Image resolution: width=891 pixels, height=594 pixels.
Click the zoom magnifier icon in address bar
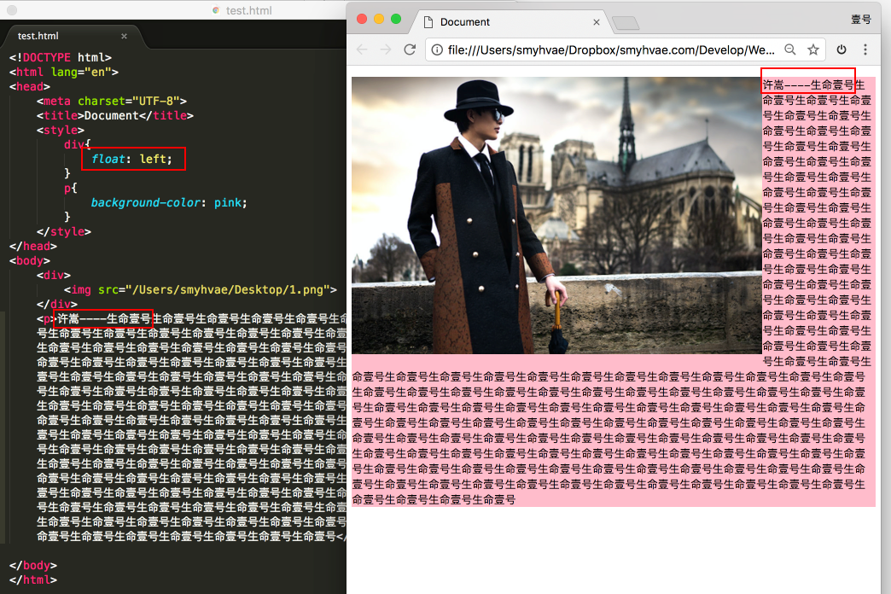click(789, 50)
